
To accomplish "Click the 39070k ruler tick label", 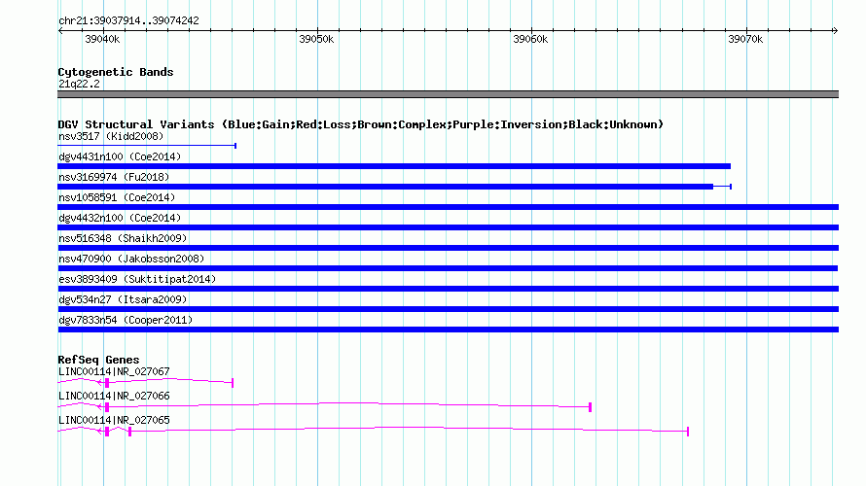I will (745, 39).
